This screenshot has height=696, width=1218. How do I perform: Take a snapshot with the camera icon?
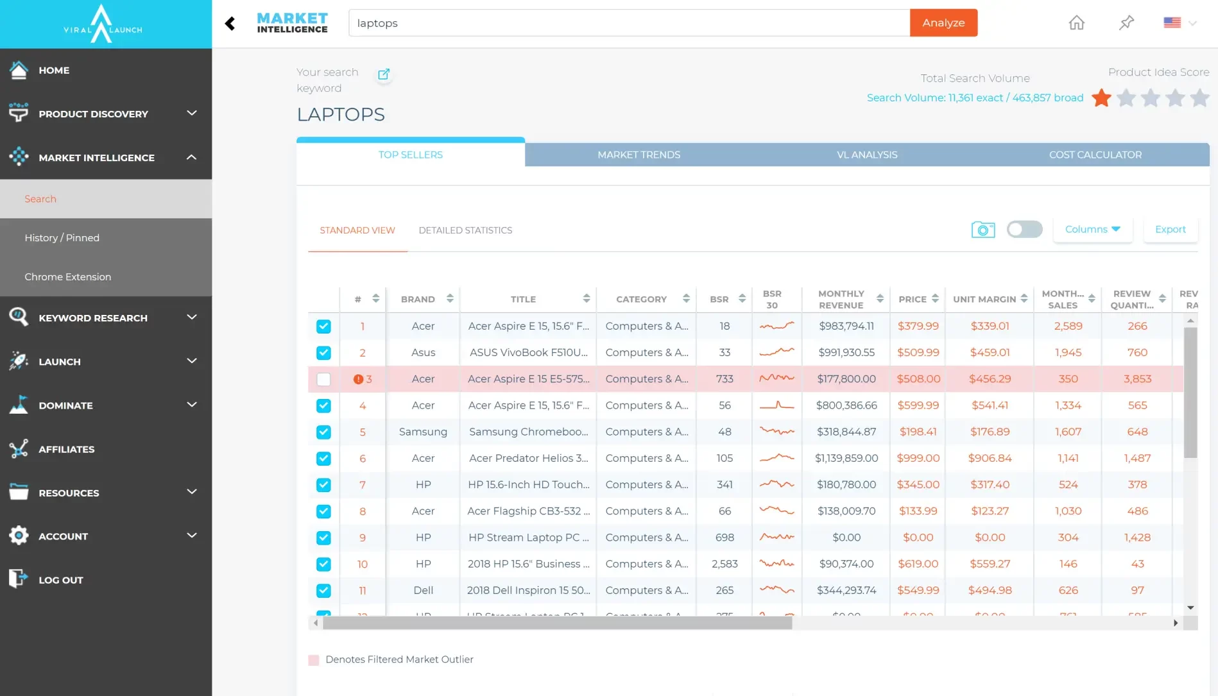pos(982,229)
